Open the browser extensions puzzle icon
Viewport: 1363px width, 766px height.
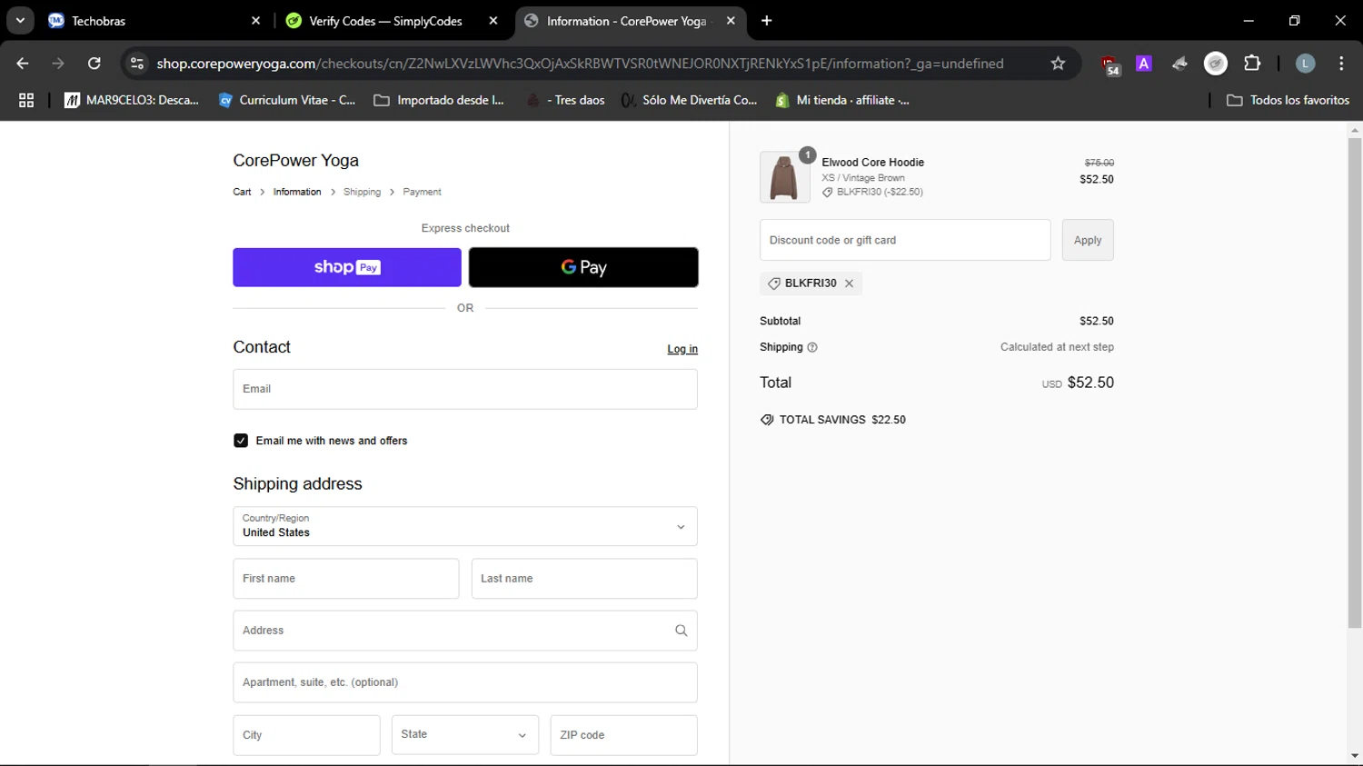[1252, 64]
